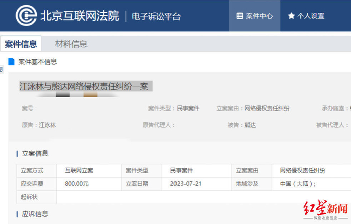Open the 个人设置 menu item
The height and width of the screenshot is (224, 351).
[x=306, y=16]
